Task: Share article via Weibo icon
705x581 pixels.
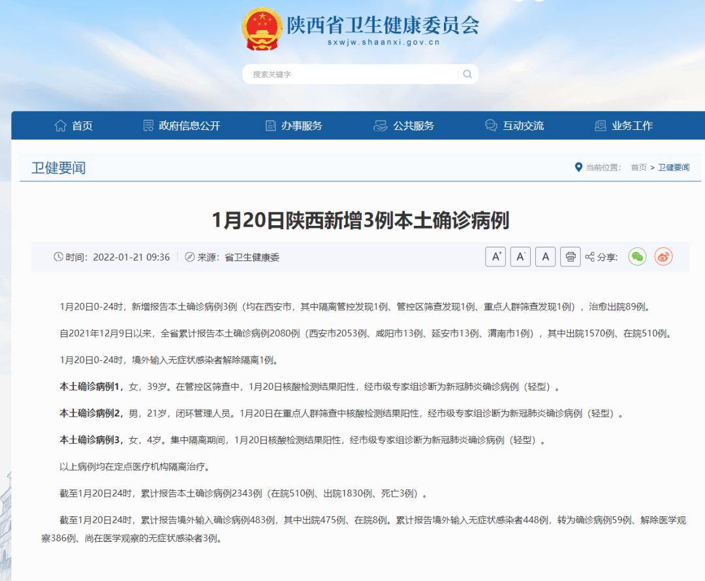Action: (x=663, y=257)
